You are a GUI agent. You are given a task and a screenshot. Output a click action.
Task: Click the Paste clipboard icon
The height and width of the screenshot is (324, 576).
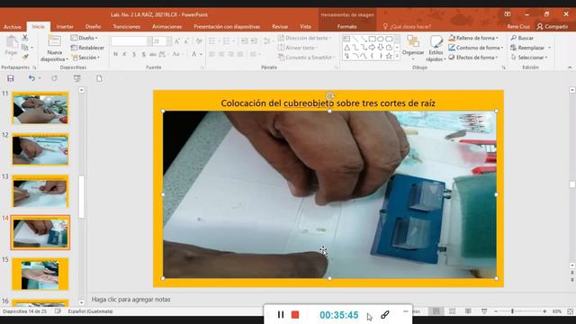12,42
